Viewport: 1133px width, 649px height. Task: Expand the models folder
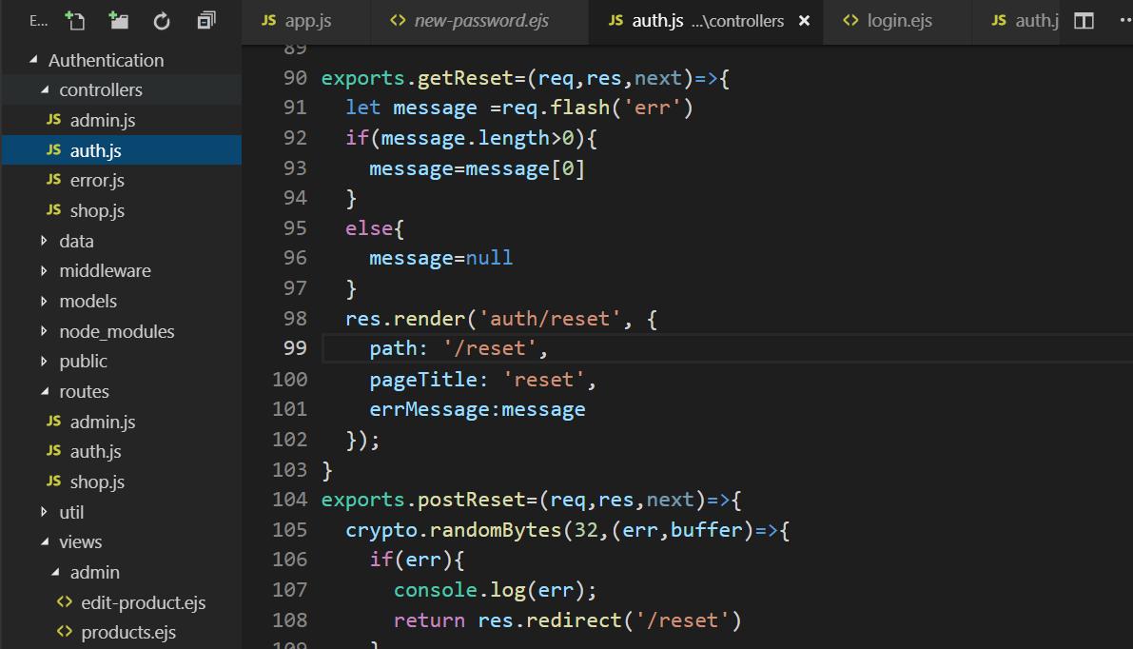point(44,301)
